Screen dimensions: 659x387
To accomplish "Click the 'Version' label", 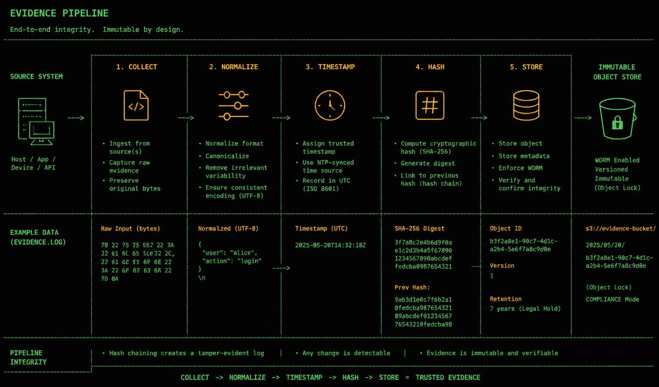I will click(x=502, y=266).
